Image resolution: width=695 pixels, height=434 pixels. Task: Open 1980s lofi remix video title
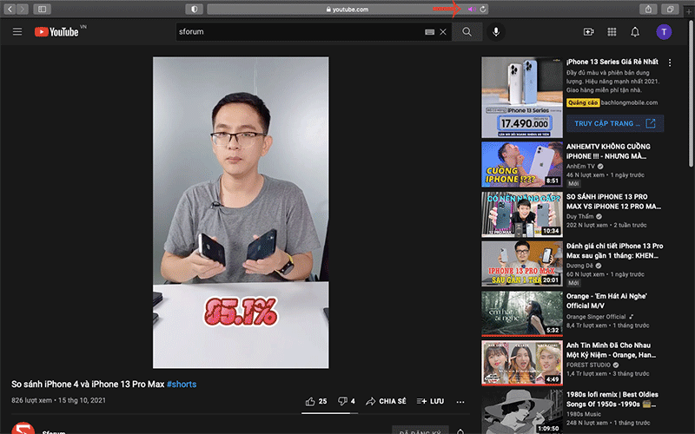[612, 399]
